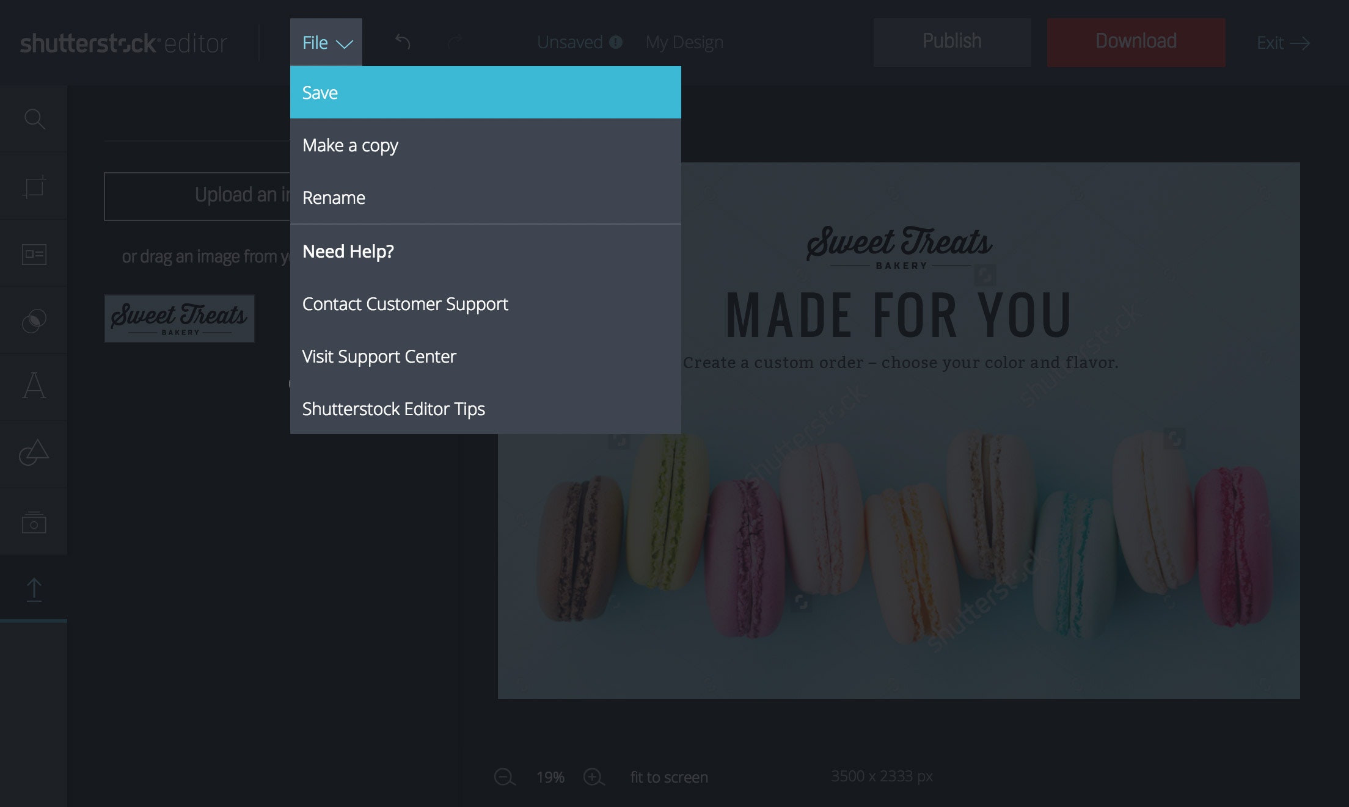Viewport: 1349px width, 807px height.
Task: Open the search panel icon in sidebar
Action: point(34,119)
